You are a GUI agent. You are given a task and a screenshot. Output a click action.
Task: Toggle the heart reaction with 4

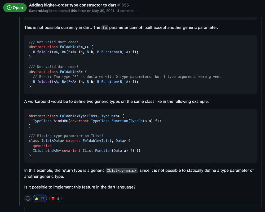(x=55, y=199)
